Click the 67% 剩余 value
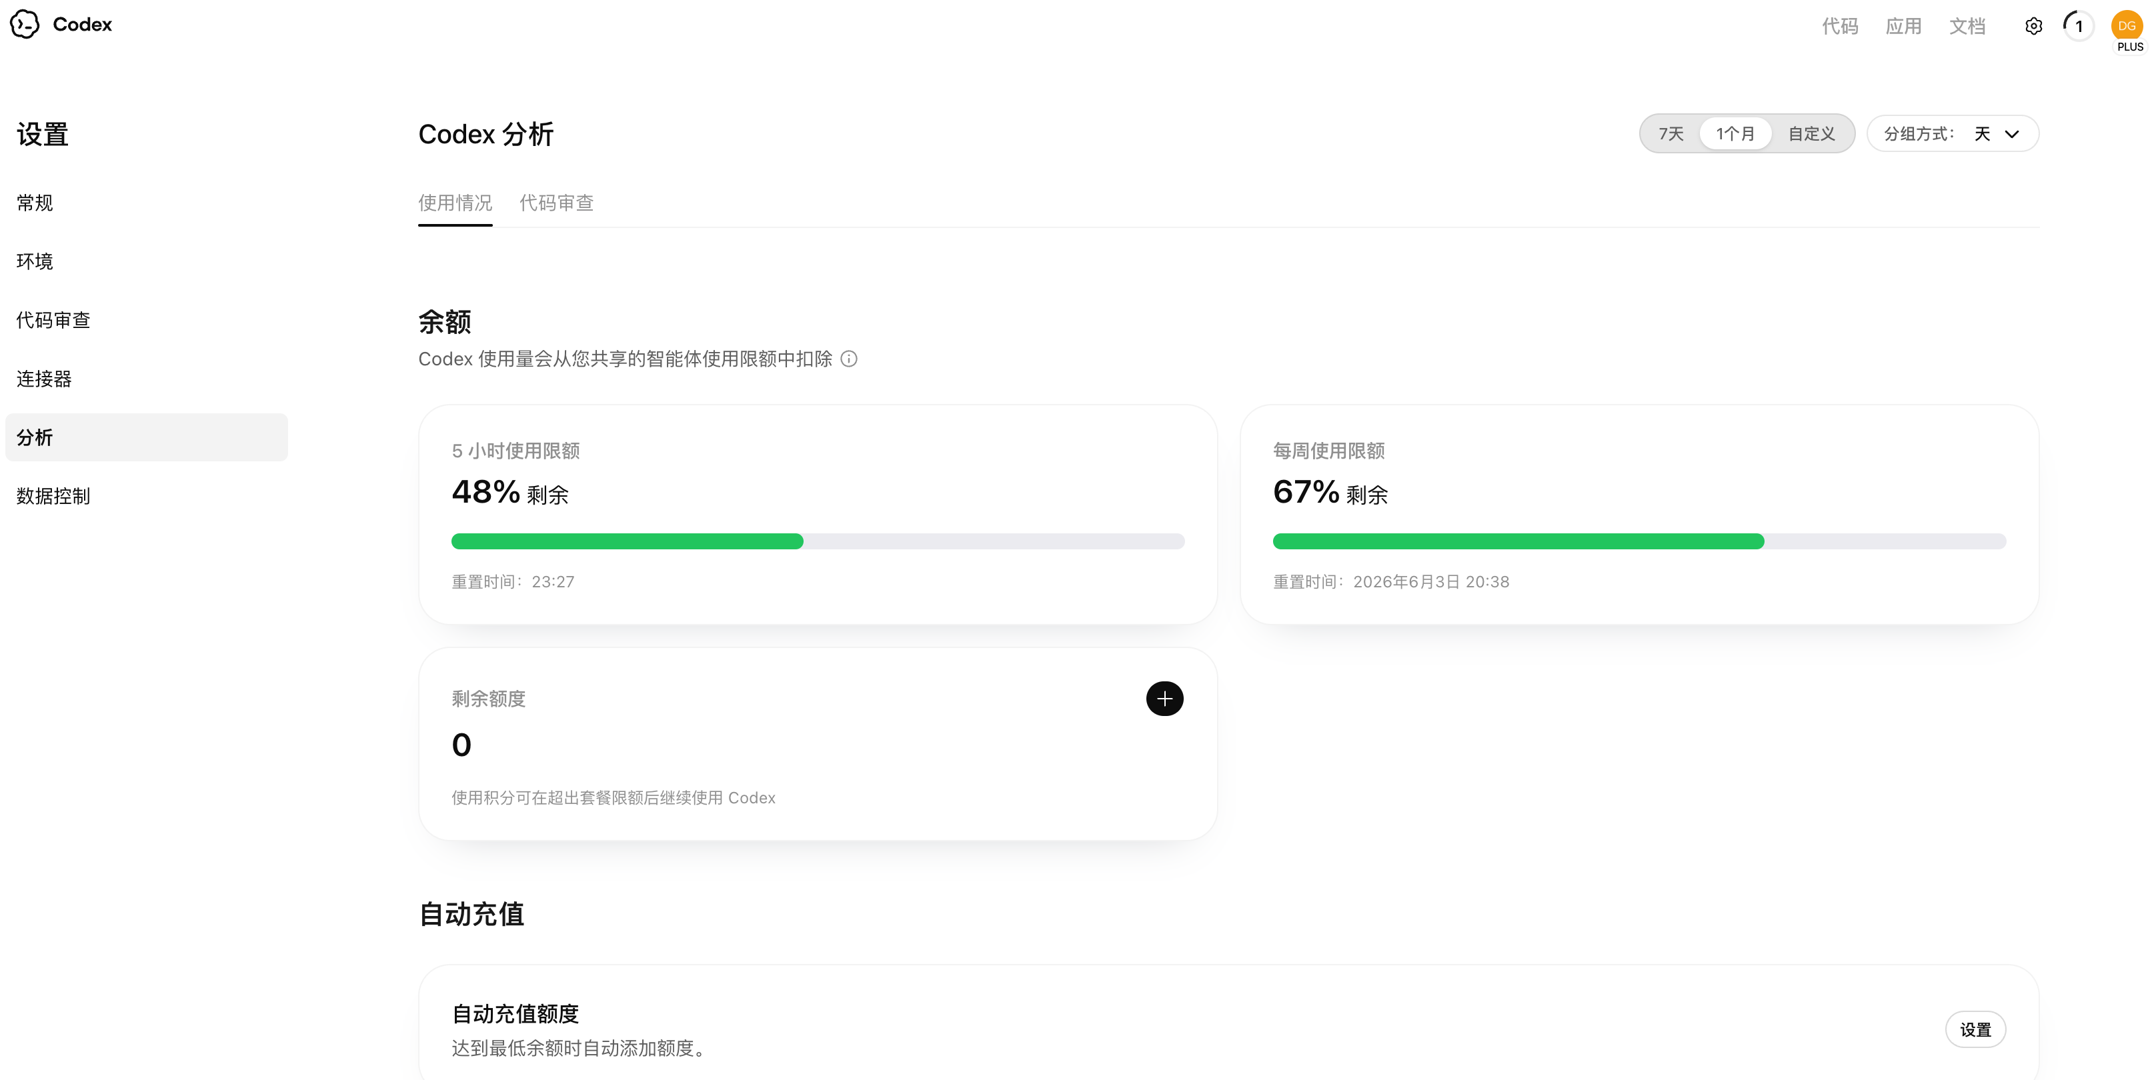This screenshot has width=2154, height=1080. pos(1330,493)
